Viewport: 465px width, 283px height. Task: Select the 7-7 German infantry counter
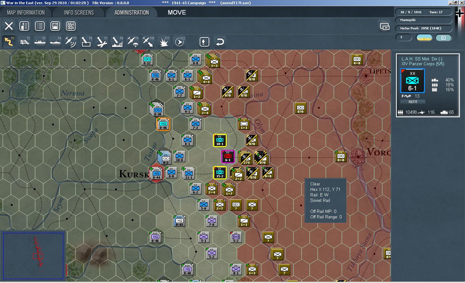180,92
